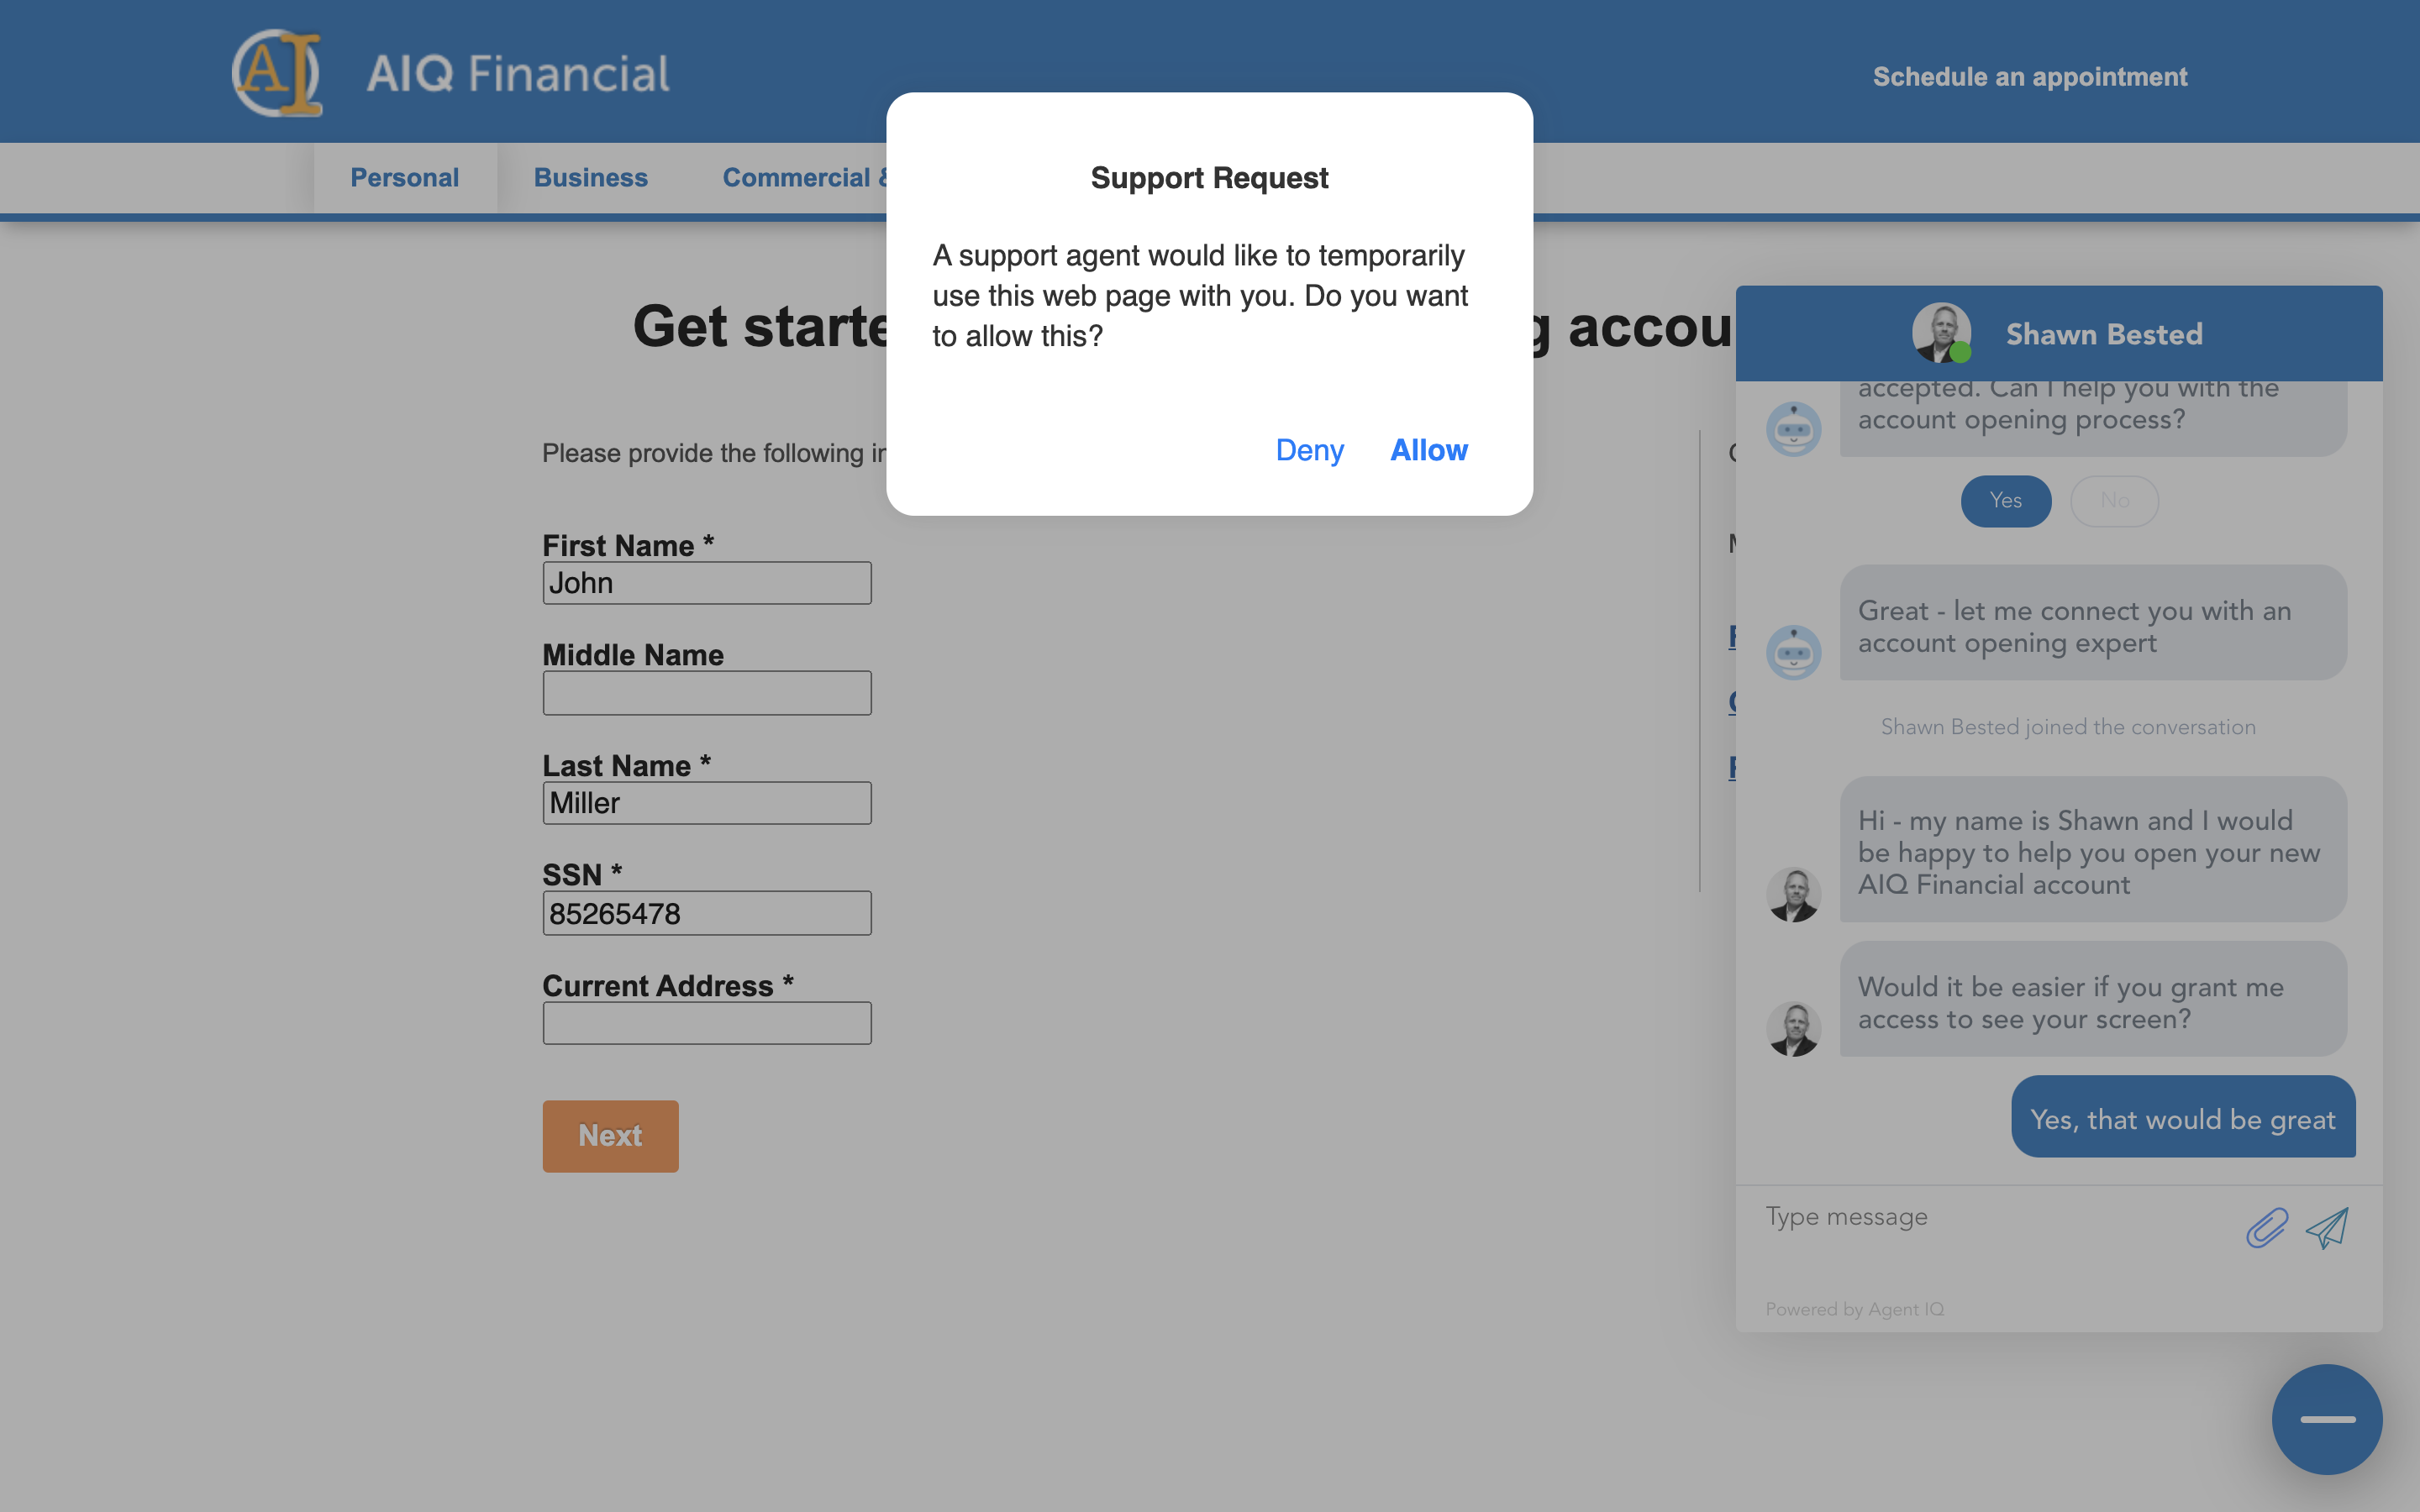Expand the Commercial menu tab
The height and width of the screenshot is (1512, 2420).
tap(802, 176)
